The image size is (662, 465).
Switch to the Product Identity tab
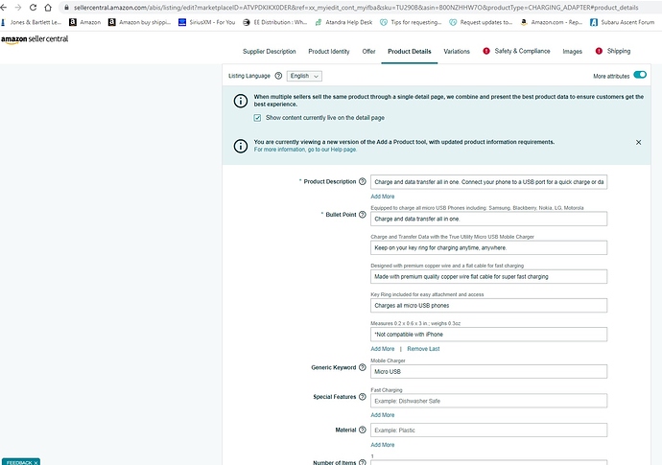click(x=329, y=52)
